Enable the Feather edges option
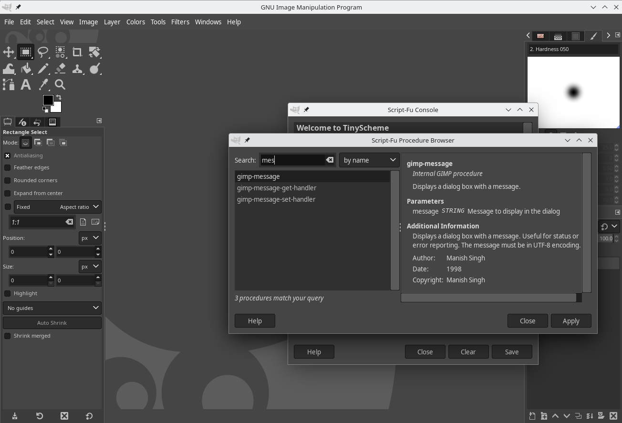The width and height of the screenshot is (622, 423). tap(8, 167)
